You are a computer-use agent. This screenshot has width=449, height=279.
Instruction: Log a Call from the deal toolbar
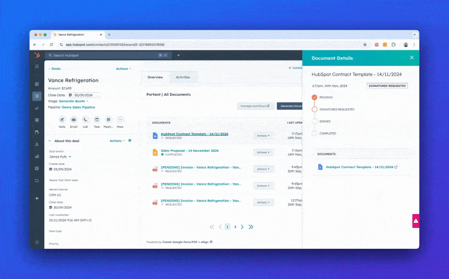pyautogui.click(x=85, y=120)
